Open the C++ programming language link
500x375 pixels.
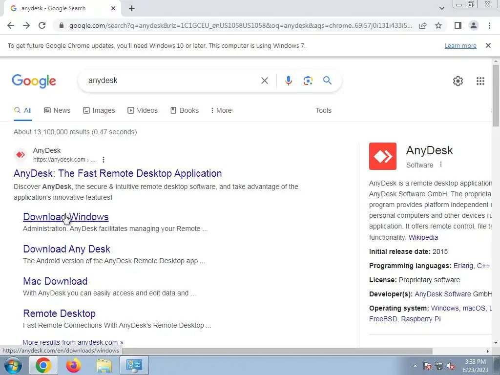click(483, 266)
